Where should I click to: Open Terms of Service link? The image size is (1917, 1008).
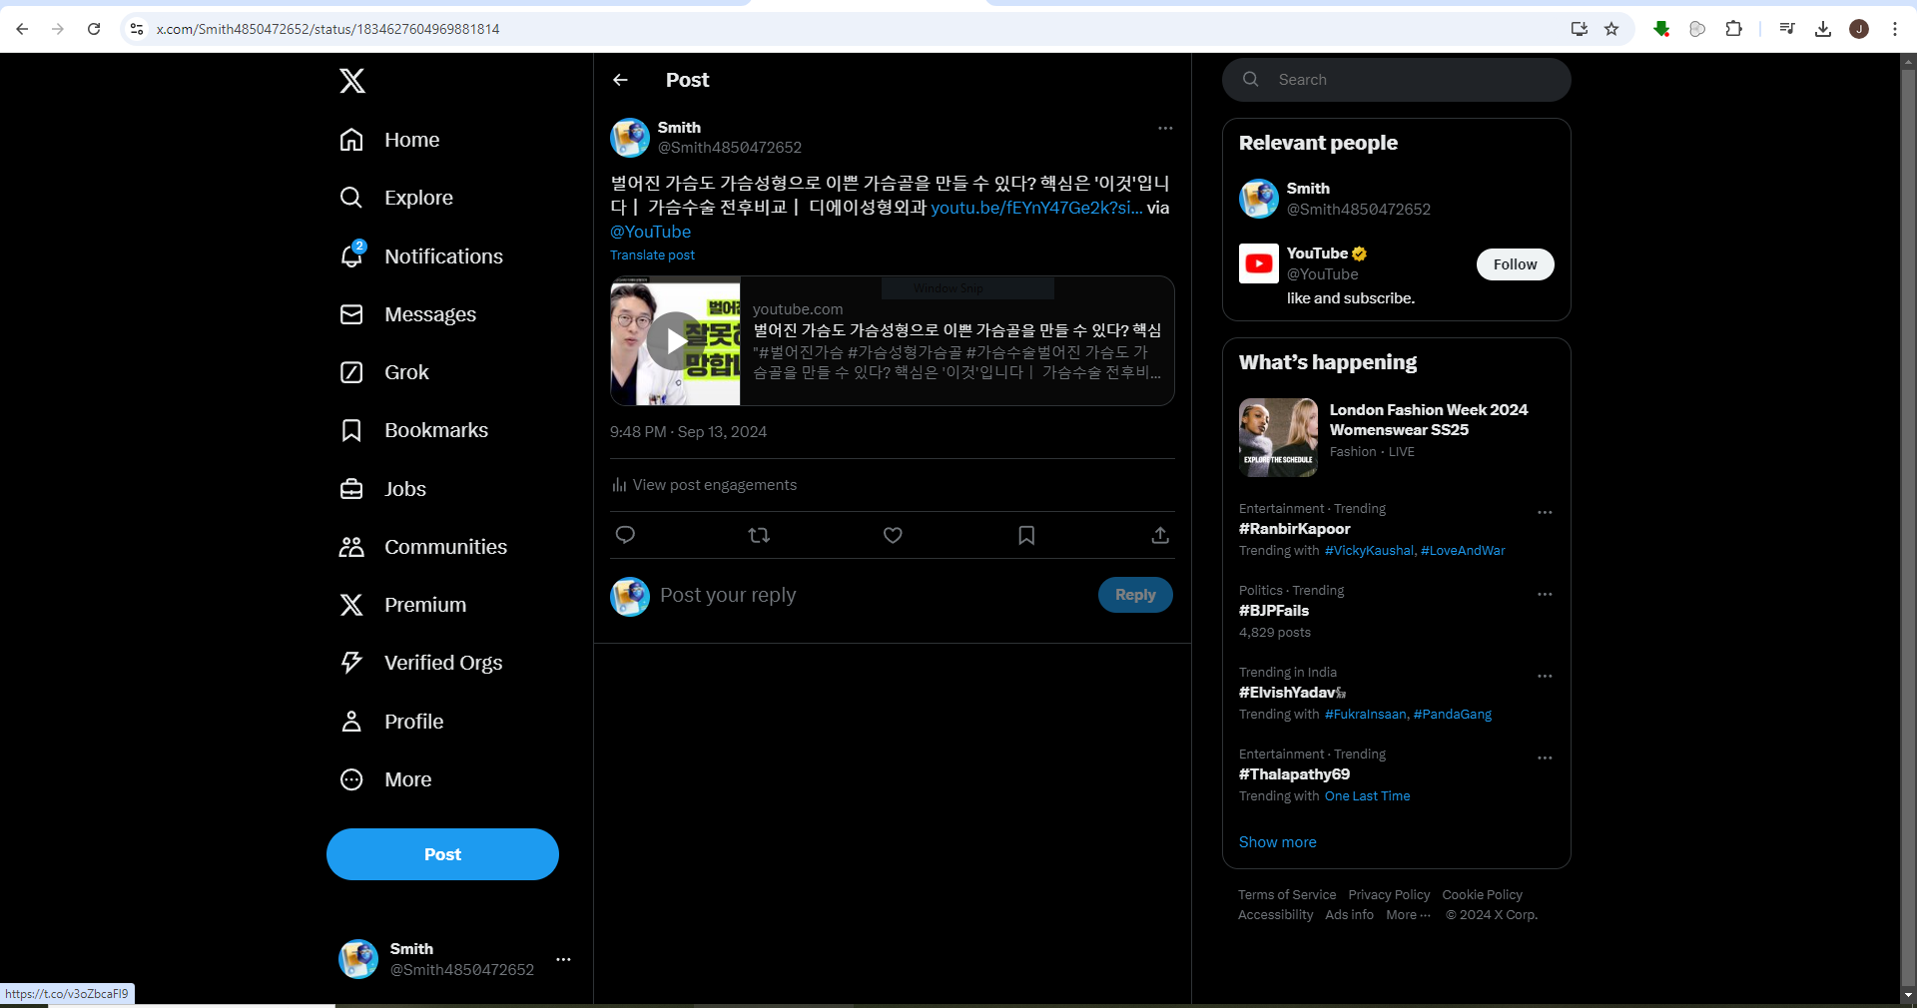click(1287, 895)
